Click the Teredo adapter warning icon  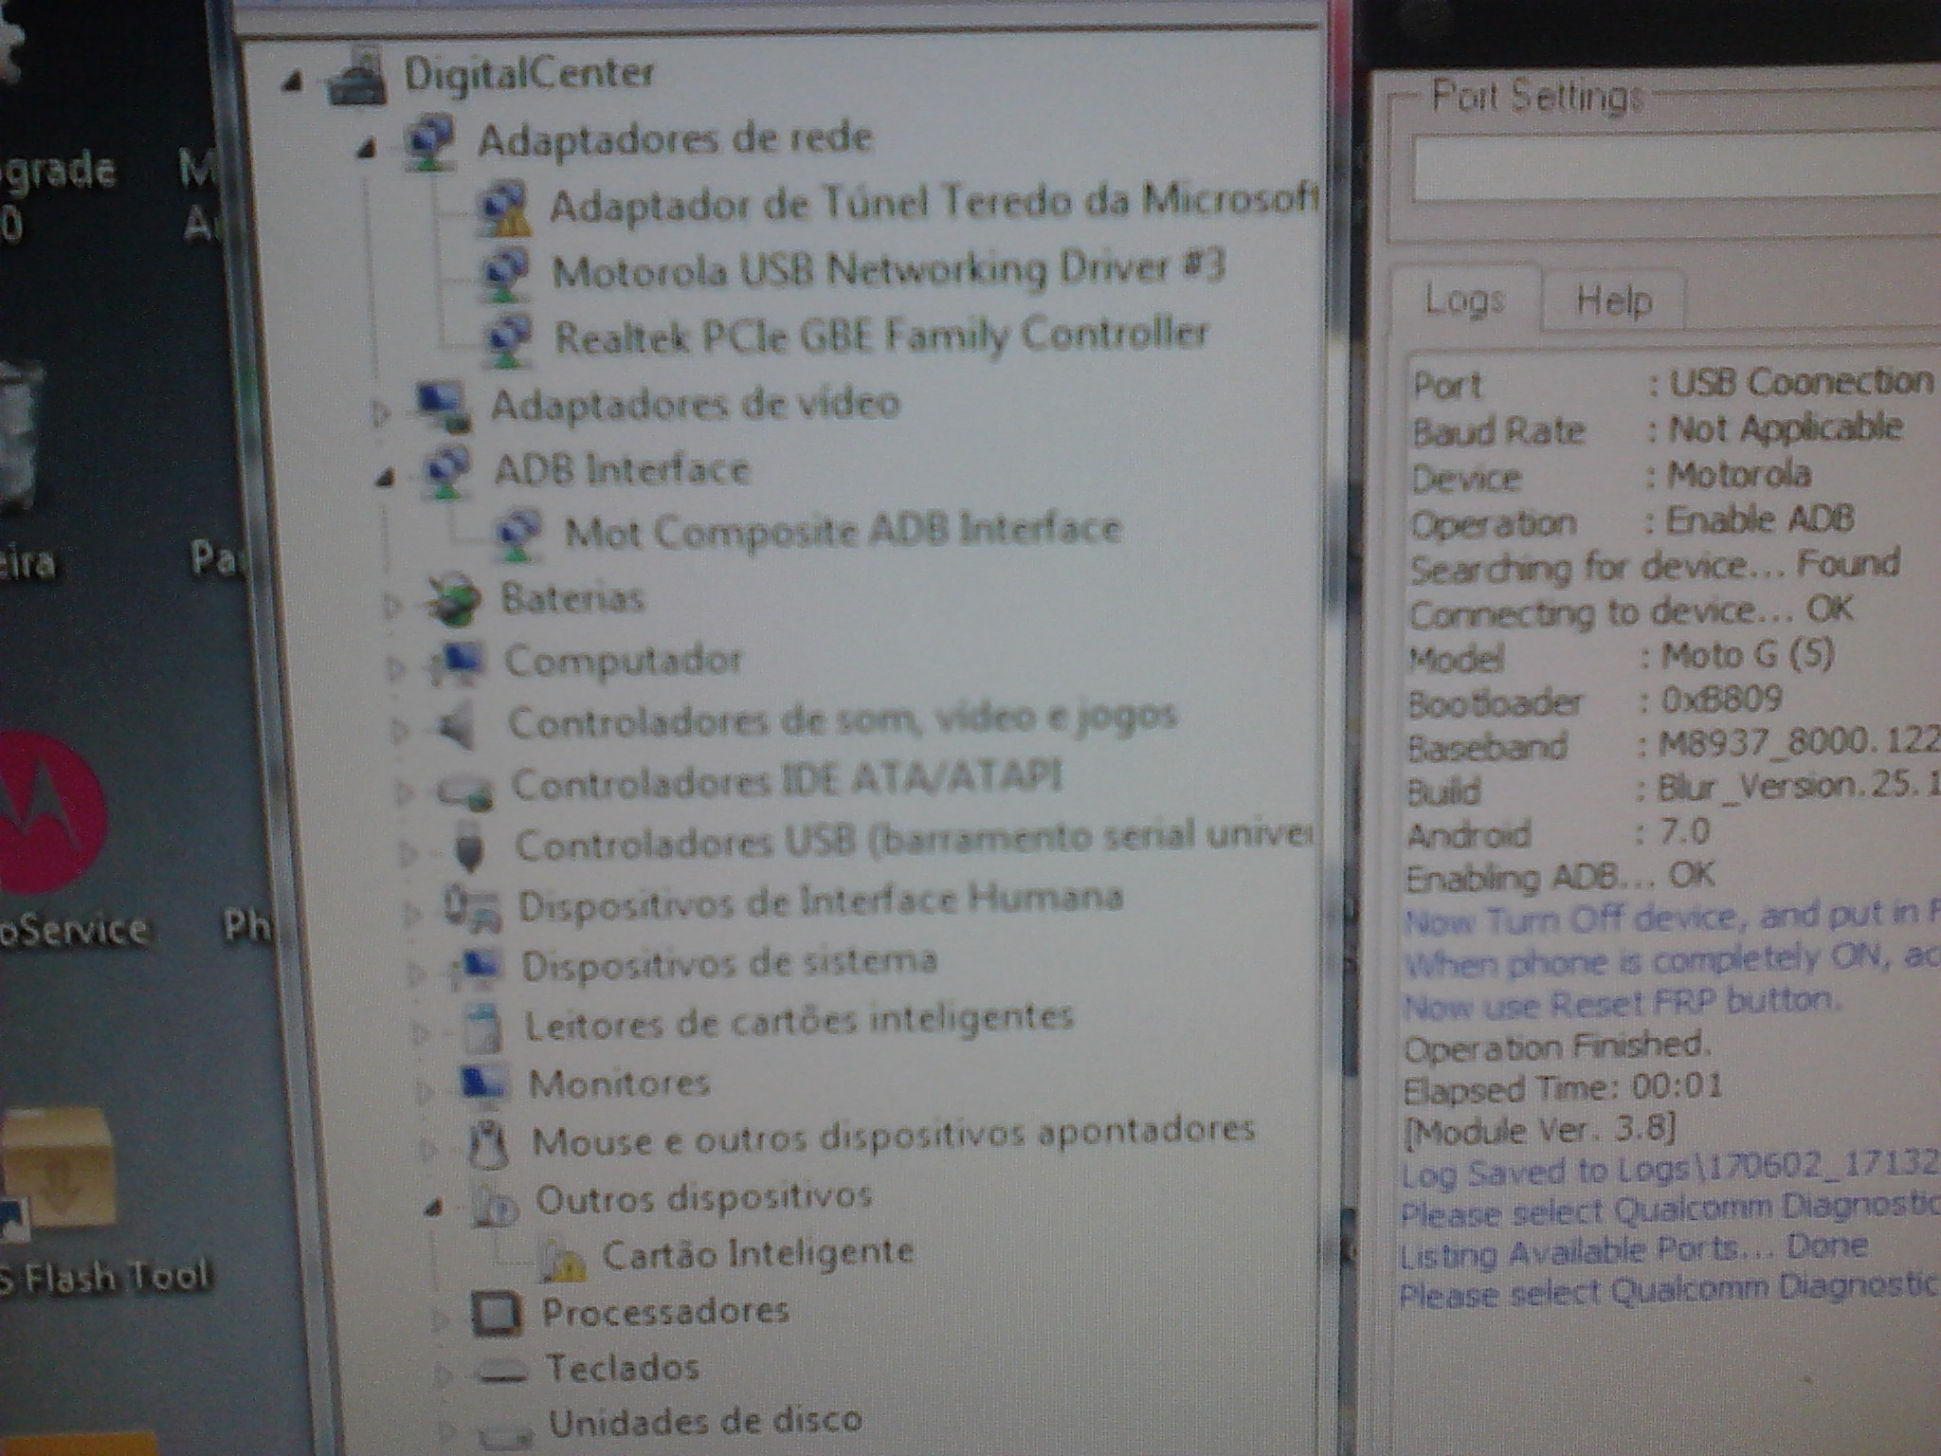pos(503,209)
